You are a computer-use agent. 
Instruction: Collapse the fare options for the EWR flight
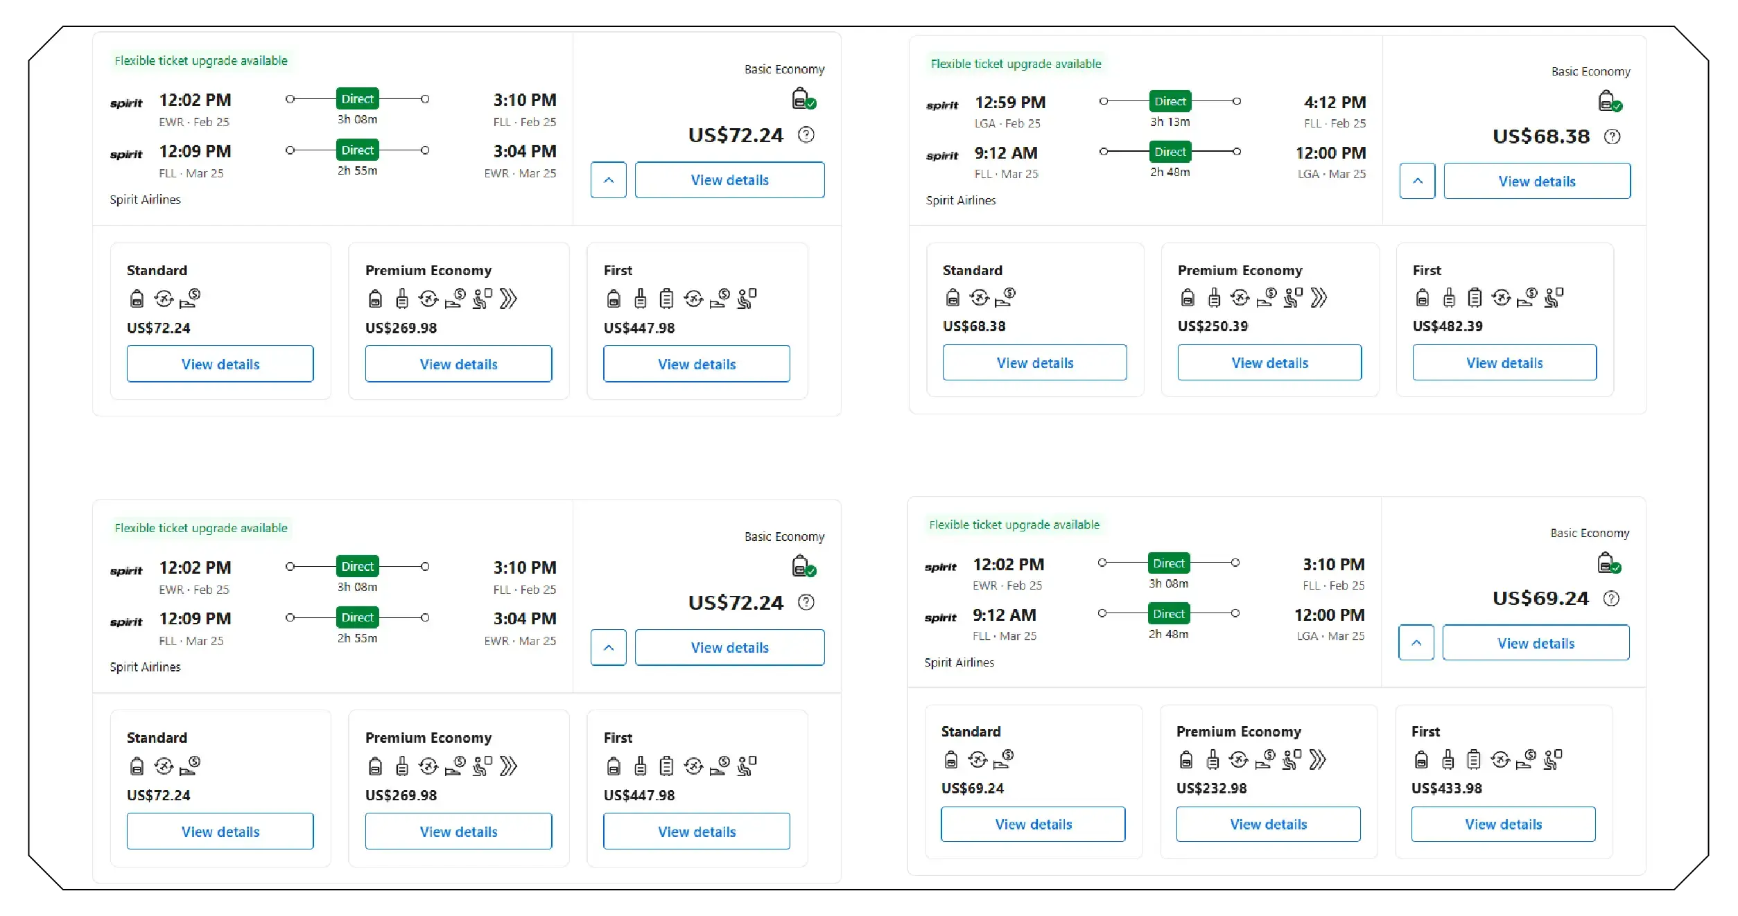608,180
